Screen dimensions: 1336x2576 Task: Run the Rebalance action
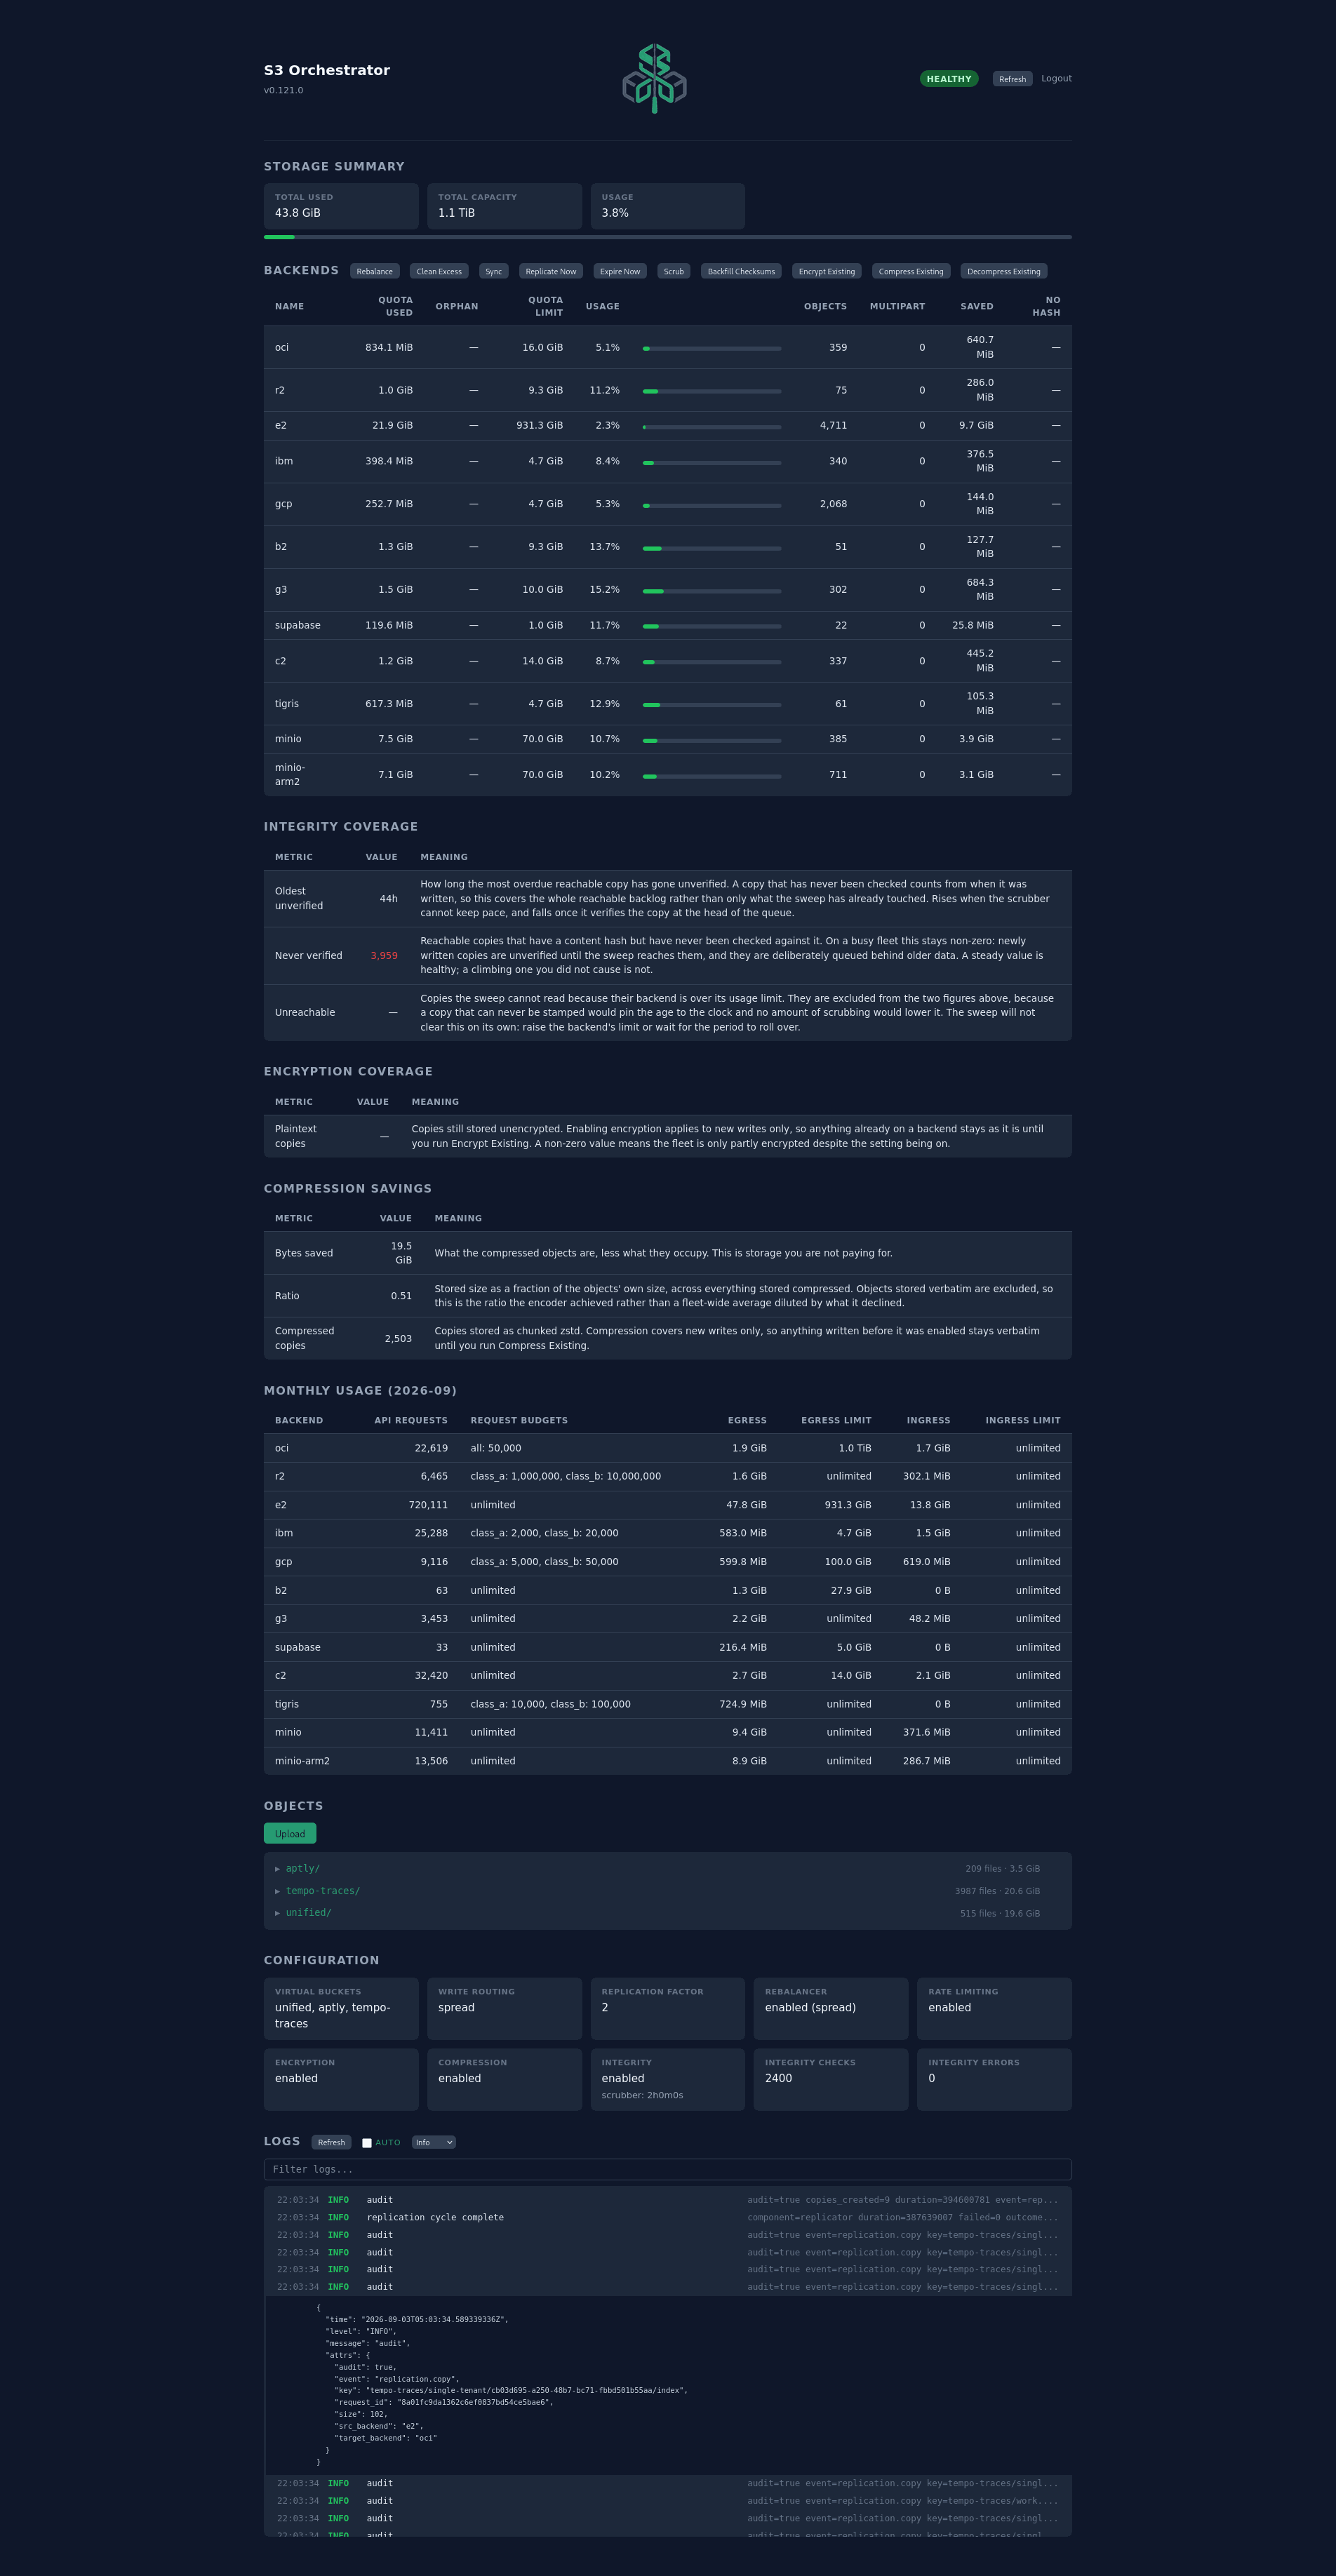375,271
